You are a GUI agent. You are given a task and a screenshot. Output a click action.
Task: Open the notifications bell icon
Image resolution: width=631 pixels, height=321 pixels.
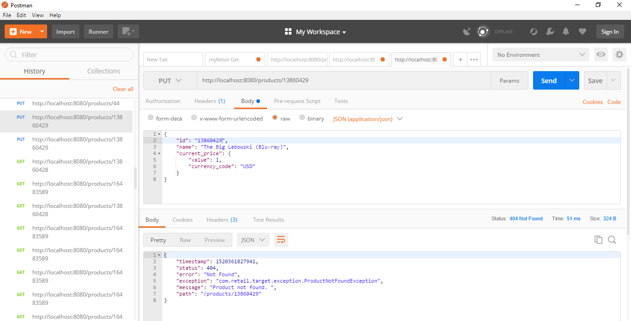[566, 32]
